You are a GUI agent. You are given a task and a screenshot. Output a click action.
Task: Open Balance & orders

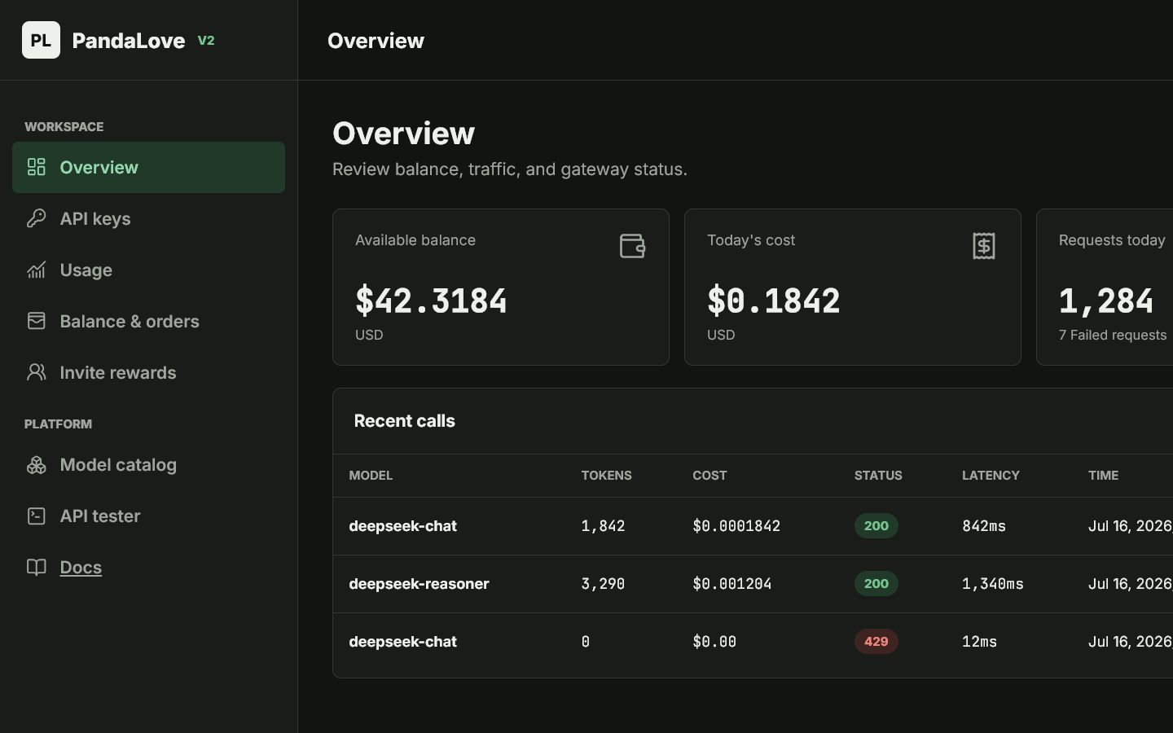pyautogui.click(x=148, y=321)
